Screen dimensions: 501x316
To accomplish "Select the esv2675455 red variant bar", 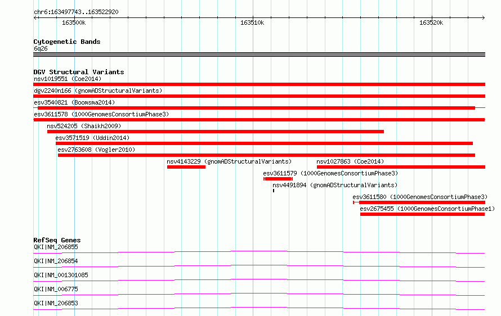I will pos(422,214).
